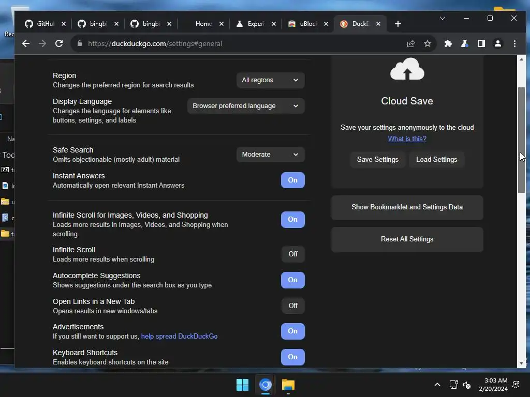Disable Keyboard Shortcuts toggle
This screenshot has height=397, width=530.
point(293,357)
